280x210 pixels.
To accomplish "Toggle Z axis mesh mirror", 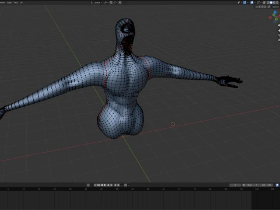I will (x=265, y=7).
